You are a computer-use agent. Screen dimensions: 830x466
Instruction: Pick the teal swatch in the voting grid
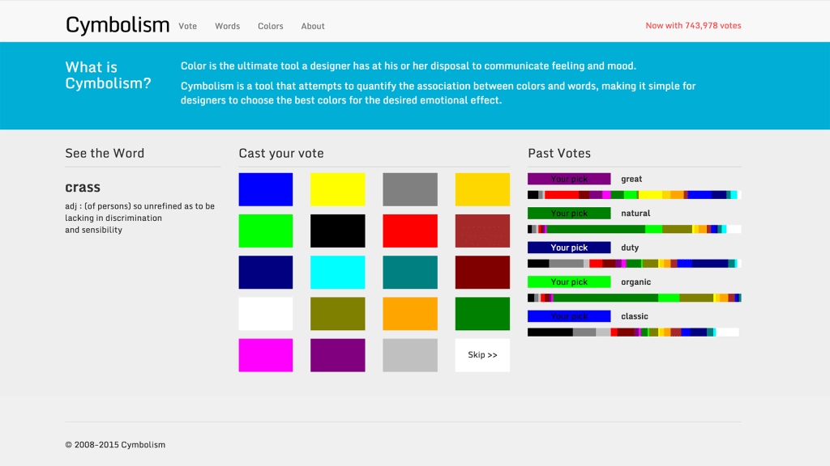[x=409, y=272]
